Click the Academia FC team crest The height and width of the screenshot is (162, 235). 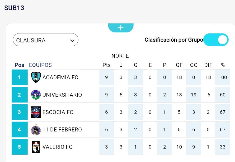click(x=36, y=77)
